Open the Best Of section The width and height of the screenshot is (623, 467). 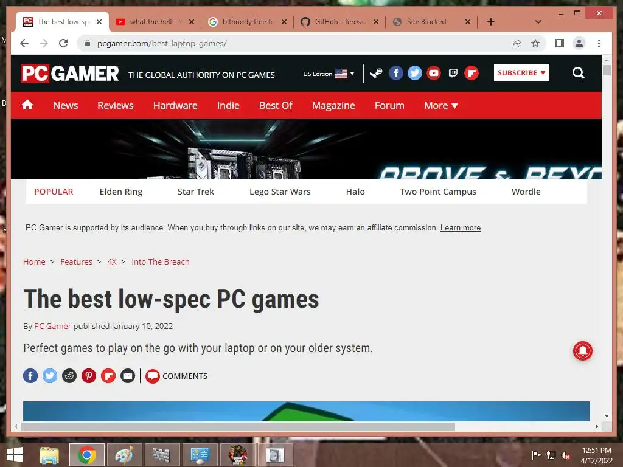276,105
